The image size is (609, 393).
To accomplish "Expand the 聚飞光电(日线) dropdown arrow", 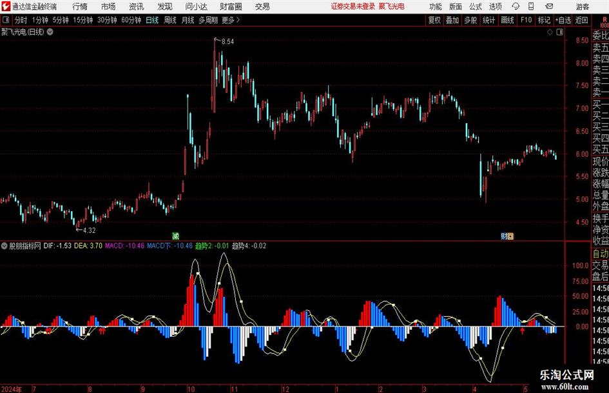I will coord(50,32).
